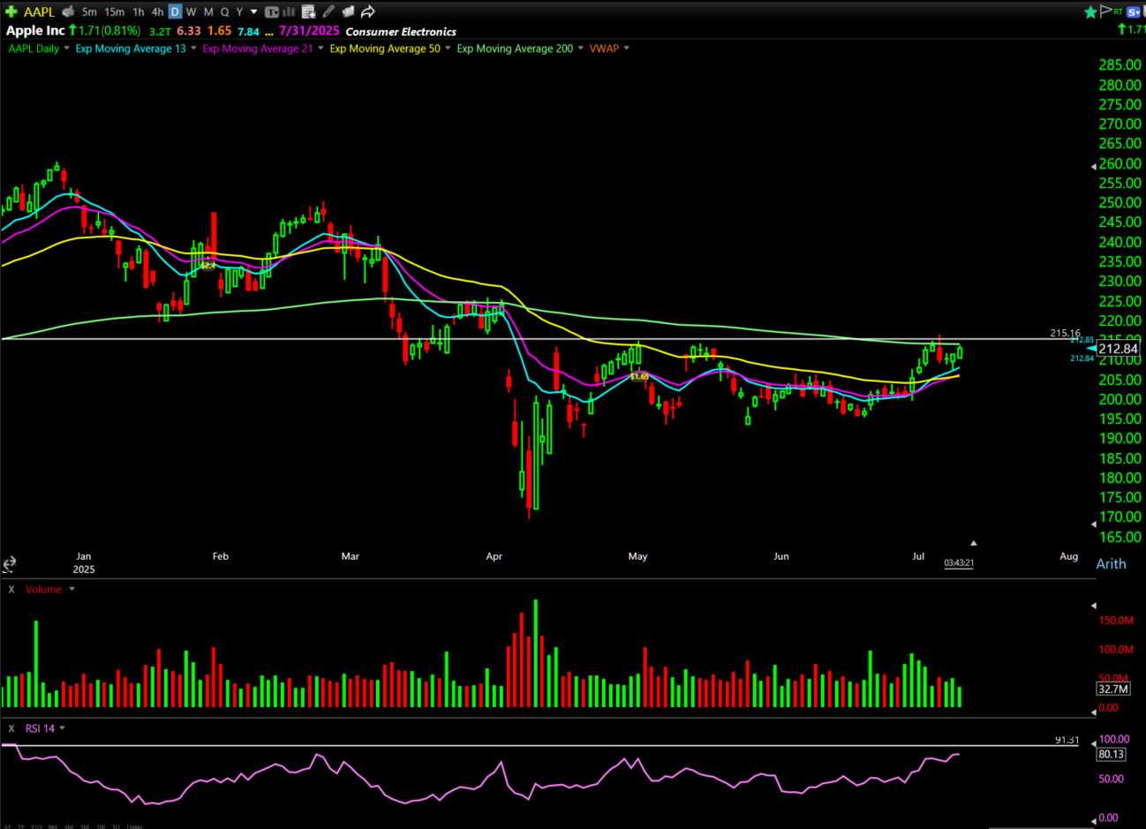Click the arrow above 150.0M volume axis
1146x829 pixels.
pyautogui.click(x=1094, y=606)
